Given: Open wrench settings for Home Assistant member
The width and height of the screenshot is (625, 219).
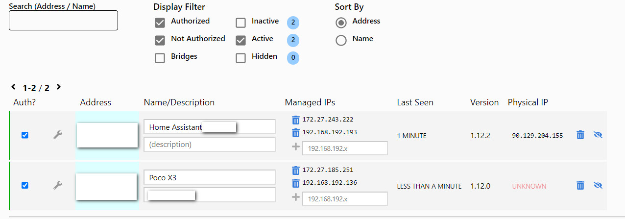Looking at the screenshot, I should coord(58,135).
